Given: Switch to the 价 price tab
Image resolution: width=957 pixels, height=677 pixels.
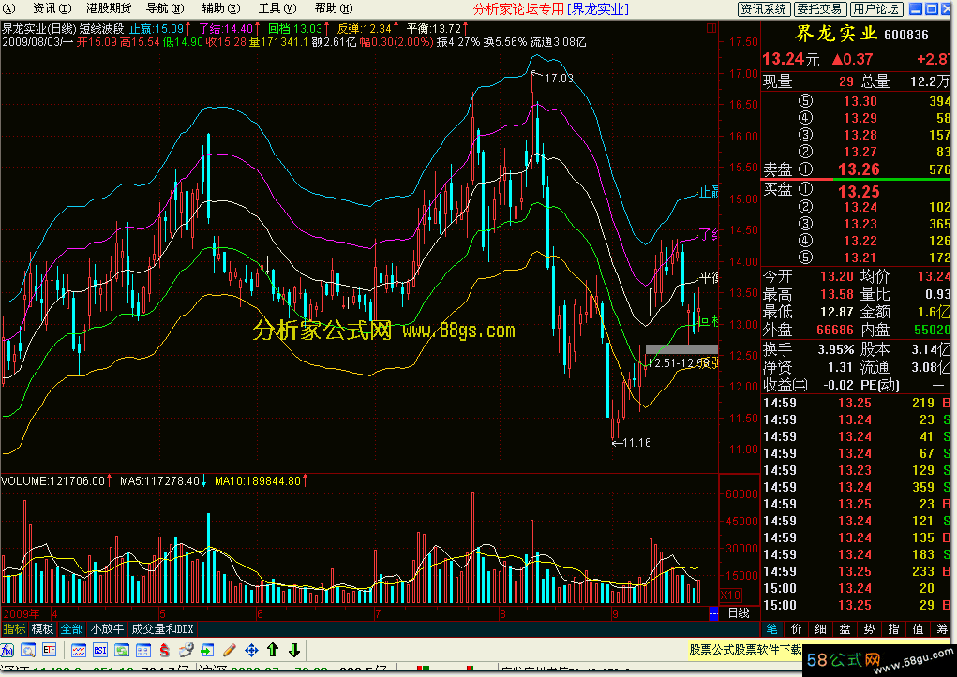Looking at the screenshot, I should pos(797,629).
